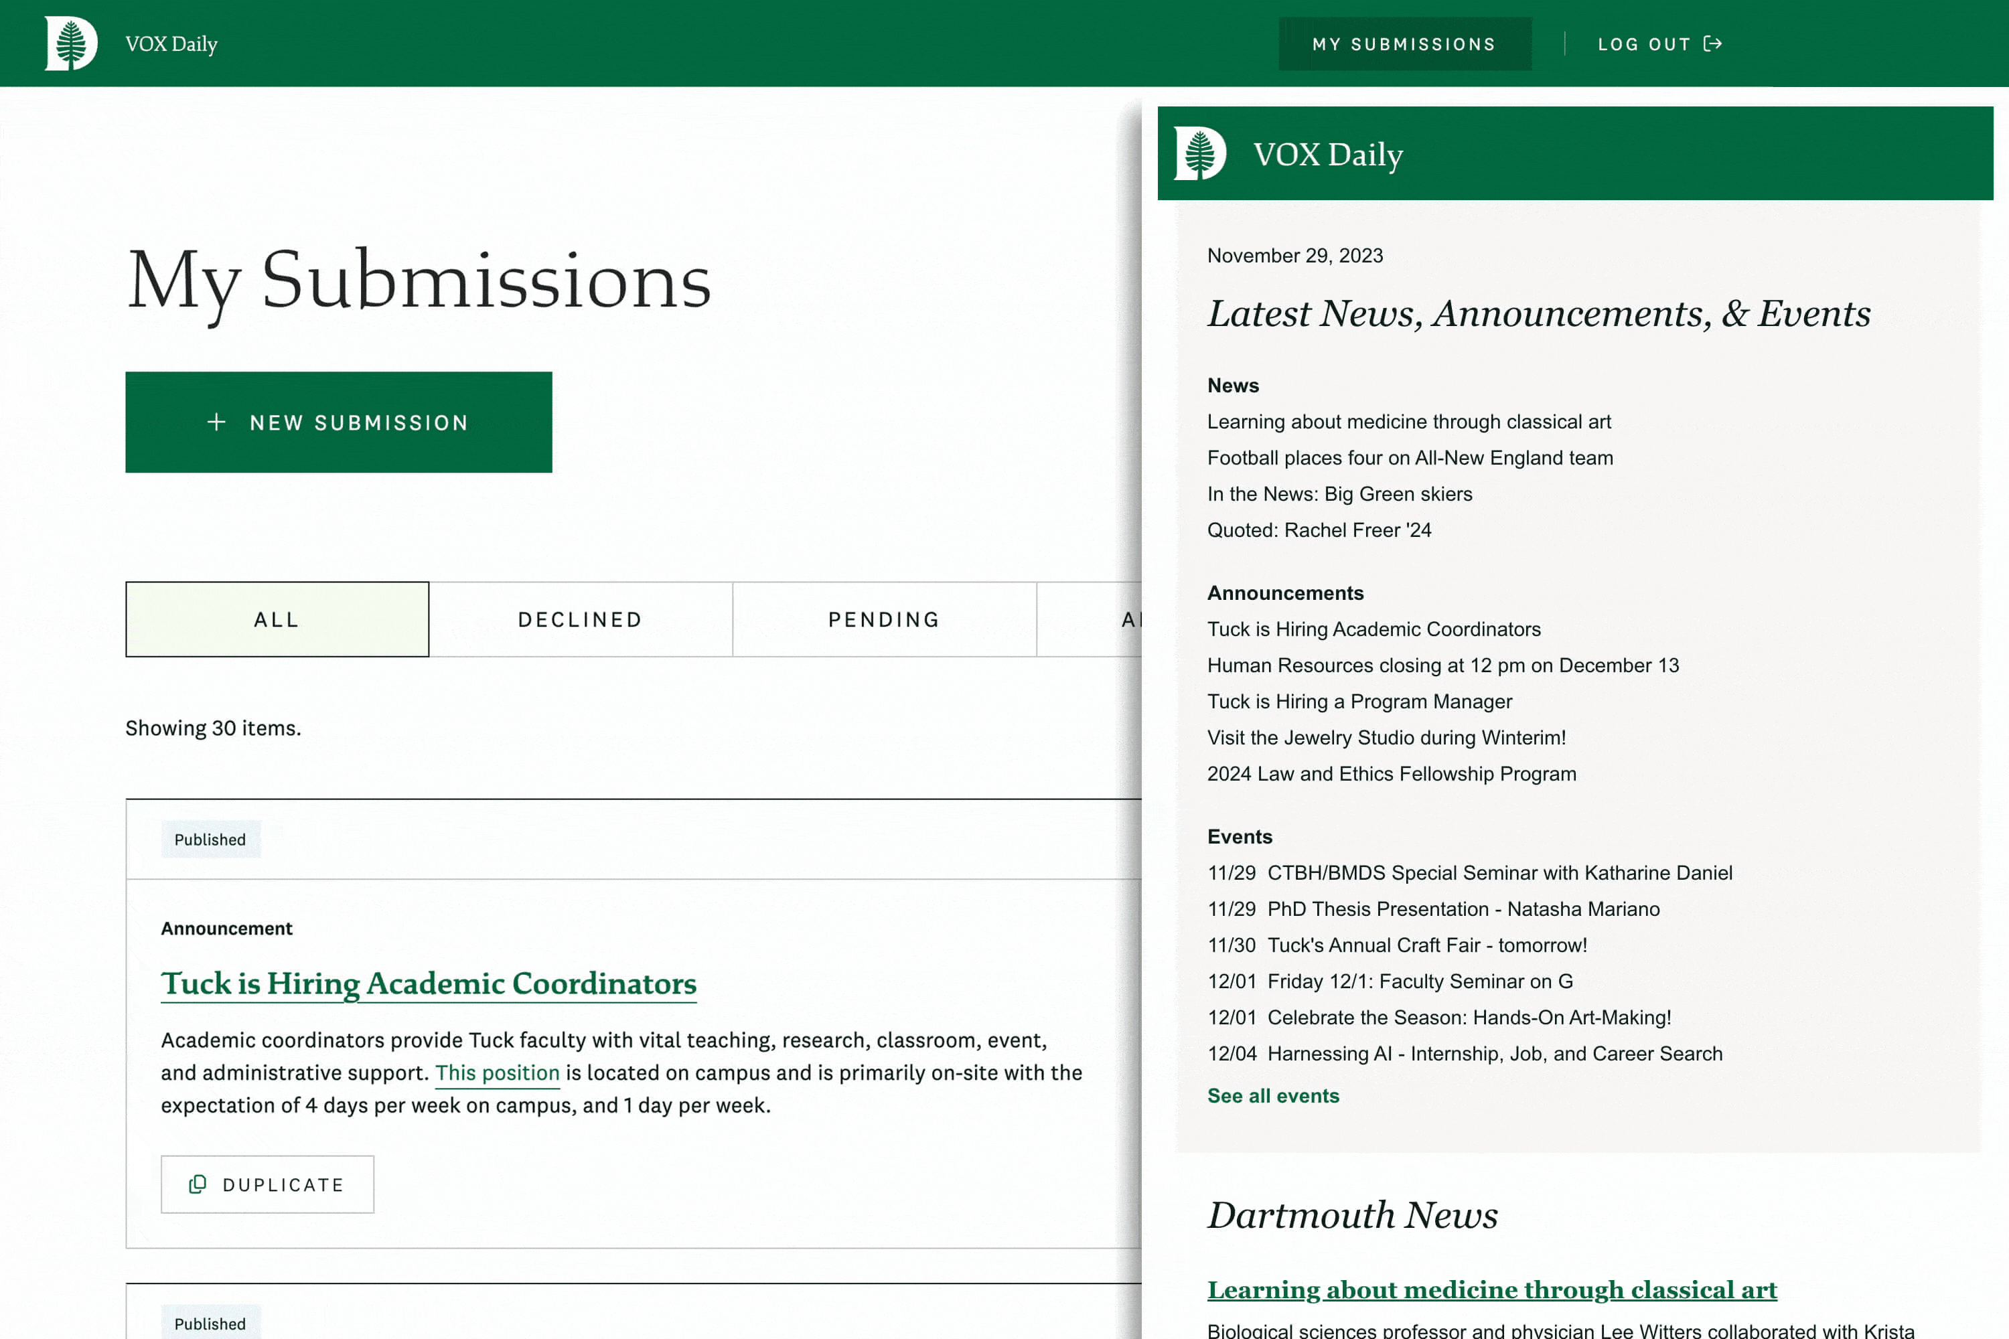Select the ALL submissions tab

[277, 619]
